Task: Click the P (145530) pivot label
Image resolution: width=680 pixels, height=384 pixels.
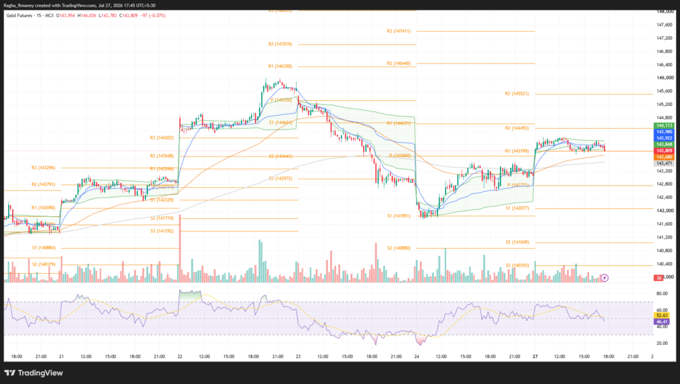Action: [282, 100]
